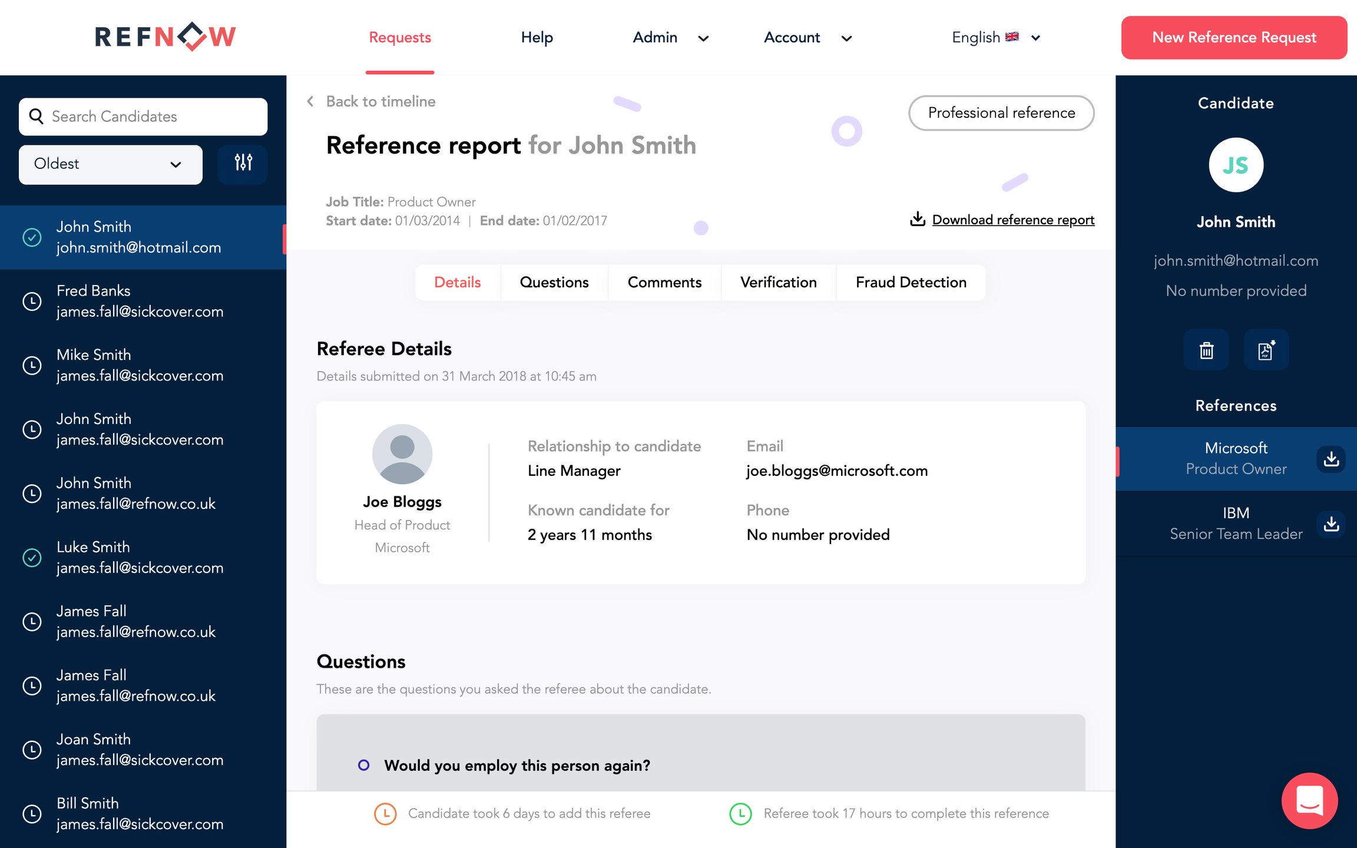
Task: Click Fred Banks' pending clock status
Action: pos(32,301)
